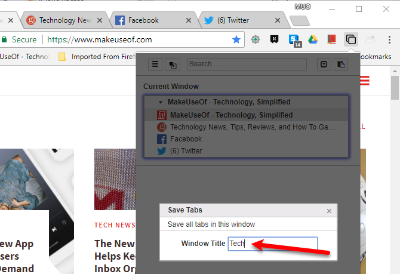Click the bookmark star in the address bar

[x=236, y=40]
